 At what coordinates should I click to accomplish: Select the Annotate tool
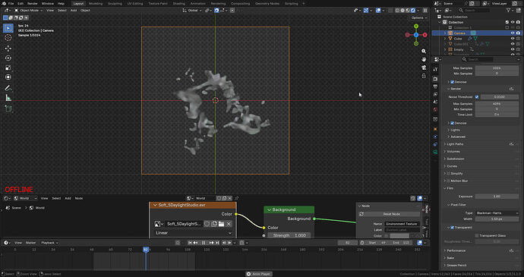8,88
